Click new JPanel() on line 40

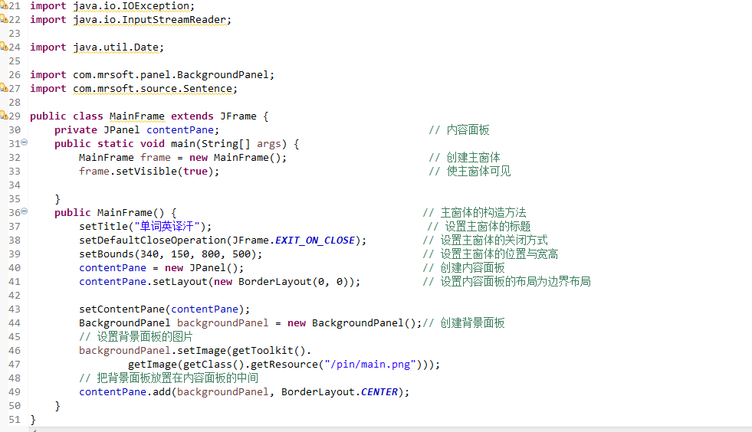click(x=202, y=268)
